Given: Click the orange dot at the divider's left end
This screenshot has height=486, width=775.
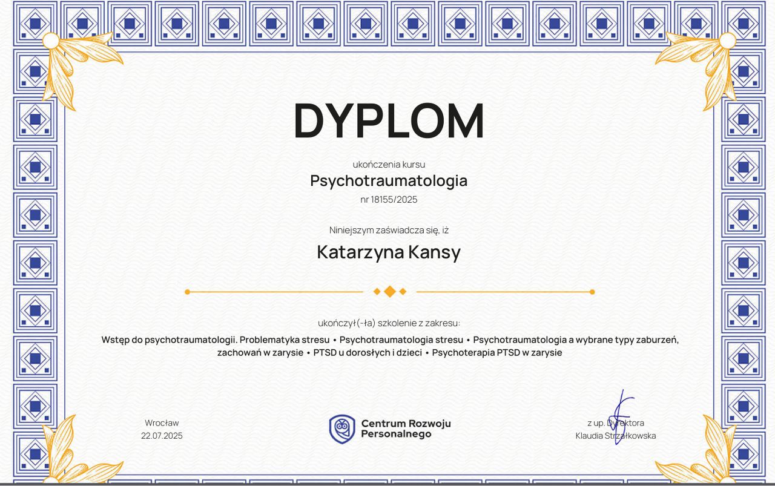Looking at the screenshot, I should click(x=188, y=292).
